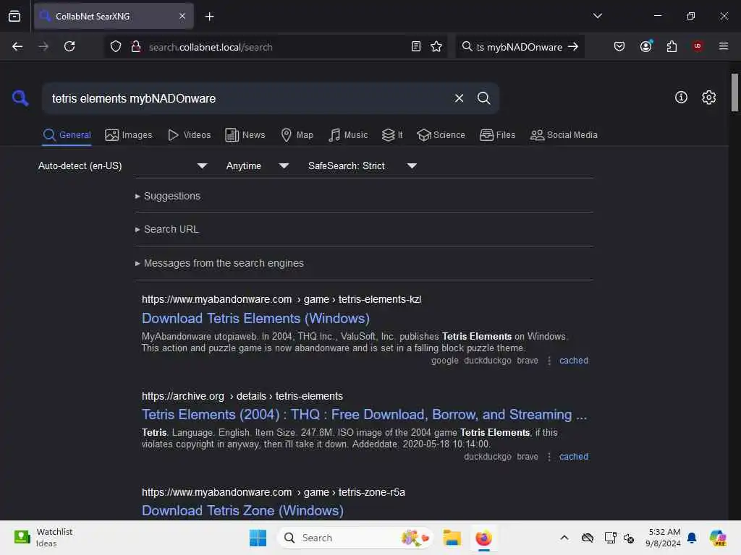
Task: Open Copilot icon in taskbar
Action: pyautogui.click(x=717, y=538)
